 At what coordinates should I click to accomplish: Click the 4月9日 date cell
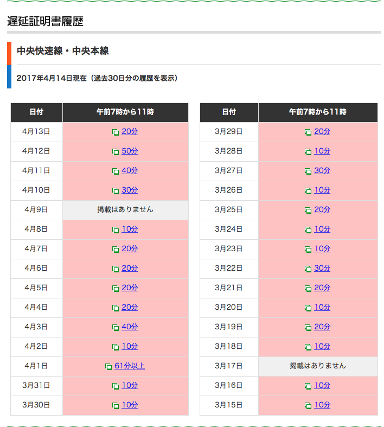pos(36,209)
